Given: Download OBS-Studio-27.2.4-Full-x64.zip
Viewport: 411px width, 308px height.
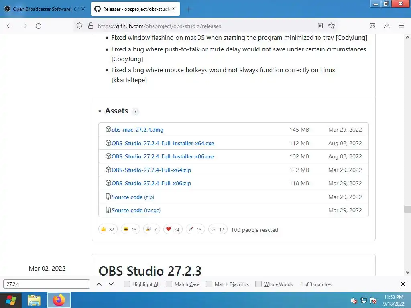Looking at the screenshot, I should click(151, 170).
